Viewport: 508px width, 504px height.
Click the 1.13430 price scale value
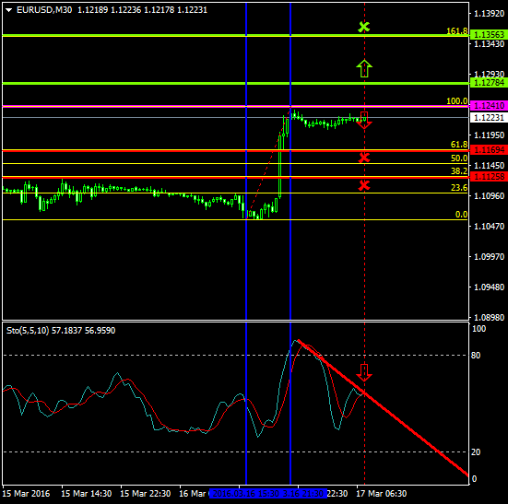click(490, 44)
